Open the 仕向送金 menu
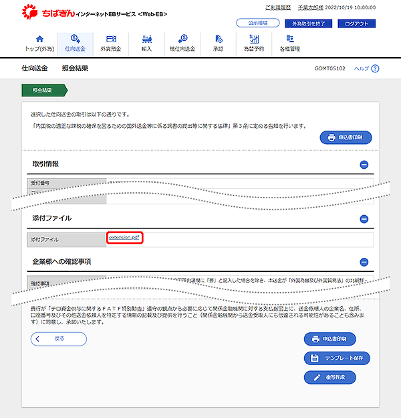The image size is (401, 418). 76,44
